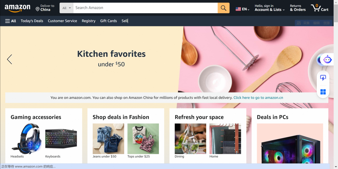Expand the All search category dropdown
This screenshot has height=169, width=338.
tap(66, 8)
